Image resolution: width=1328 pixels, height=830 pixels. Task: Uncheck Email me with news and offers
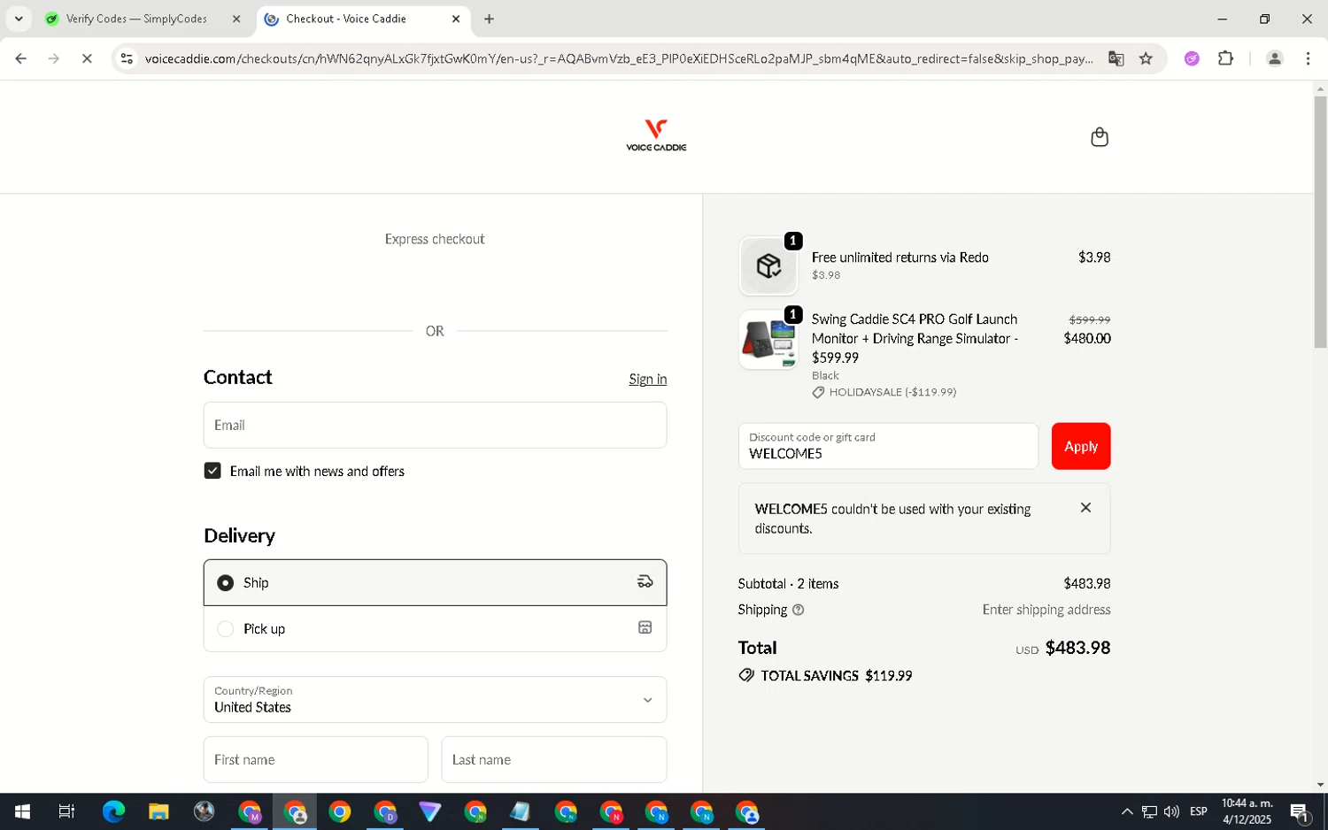click(212, 471)
